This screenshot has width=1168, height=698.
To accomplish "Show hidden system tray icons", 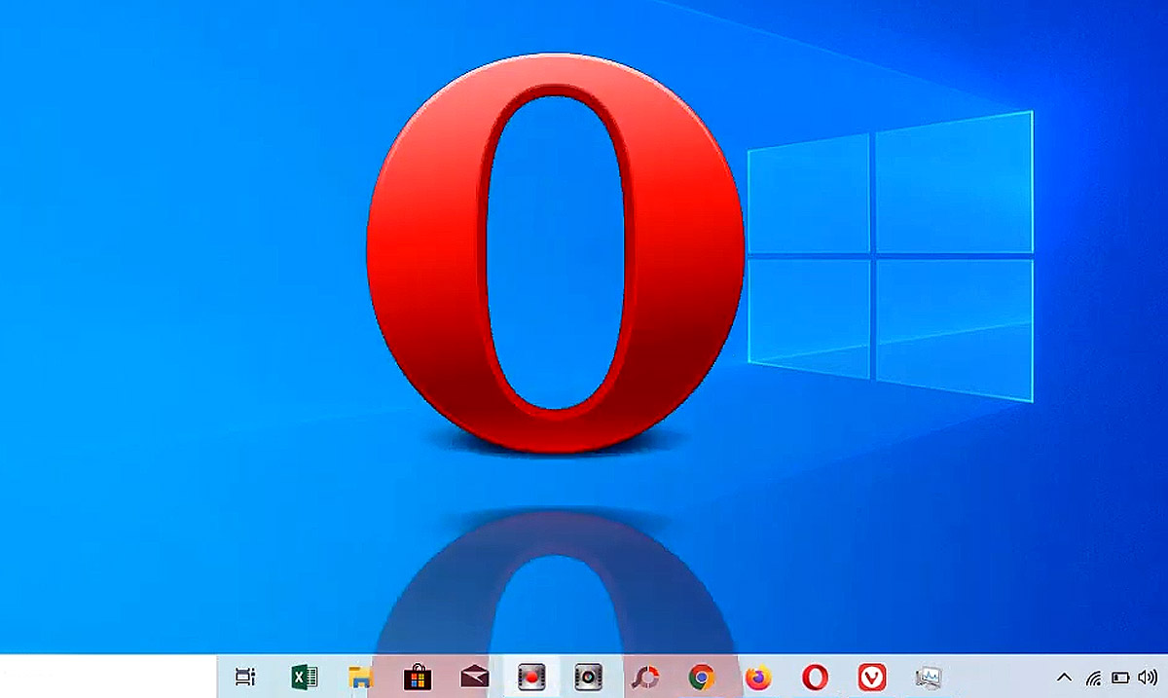I will click(1065, 677).
